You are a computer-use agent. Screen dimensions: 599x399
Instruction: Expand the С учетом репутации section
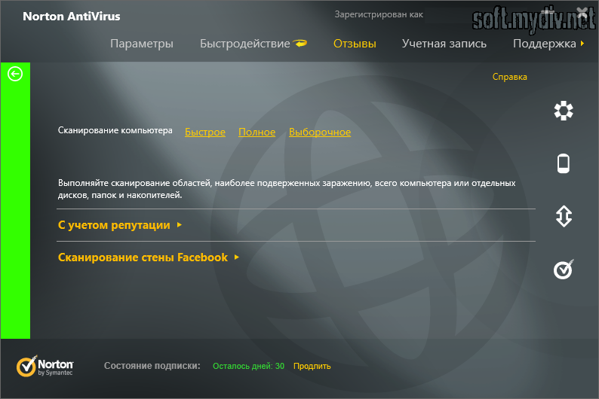point(120,225)
